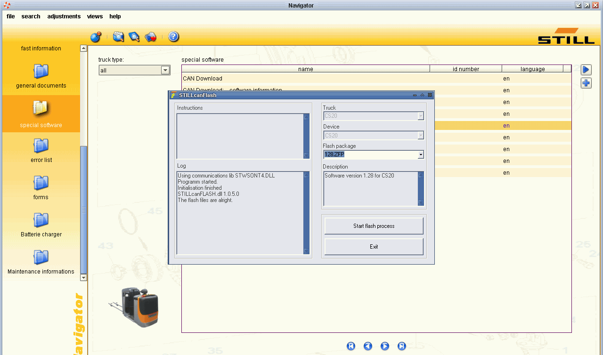The height and width of the screenshot is (355, 603).
Task: Click the sidebar vertical scrollbar thumb
Action: pyautogui.click(x=83, y=210)
